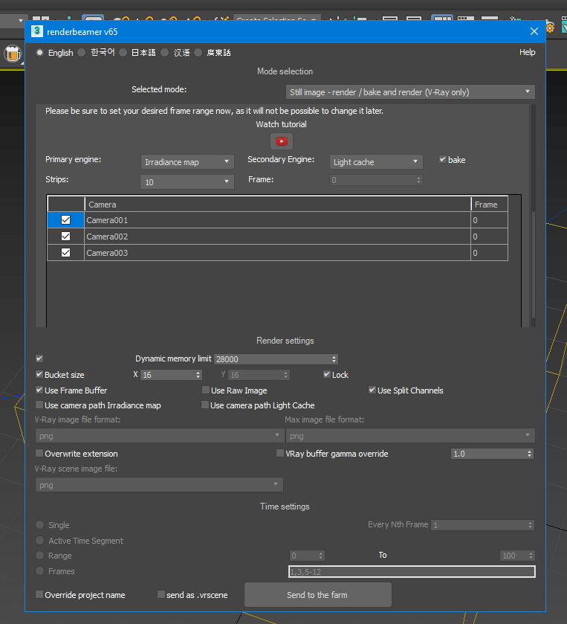The width and height of the screenshot is (567, 624).
Task: Click the YouTube tutorial play icon
Action: coord(282,141)
